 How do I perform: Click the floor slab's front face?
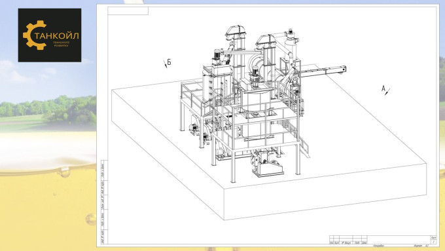325,198
